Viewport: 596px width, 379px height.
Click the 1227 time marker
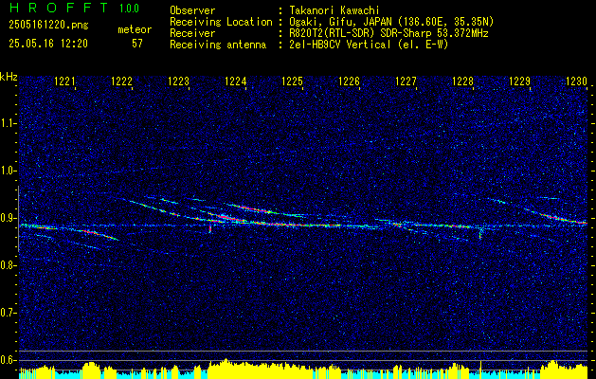[406, 81]
